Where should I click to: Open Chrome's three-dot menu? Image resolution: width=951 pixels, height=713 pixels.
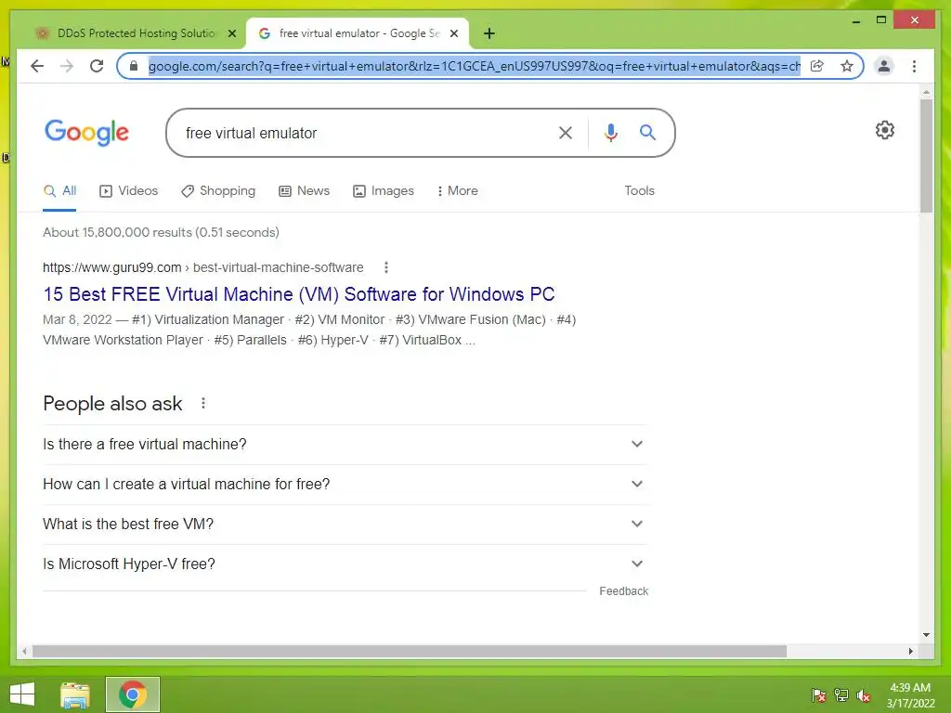pyautogui.click(x=914, y=66)
